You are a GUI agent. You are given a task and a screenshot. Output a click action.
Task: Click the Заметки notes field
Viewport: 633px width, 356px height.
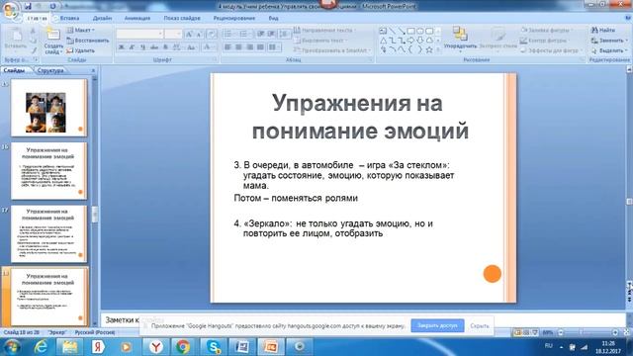point(363,319)
